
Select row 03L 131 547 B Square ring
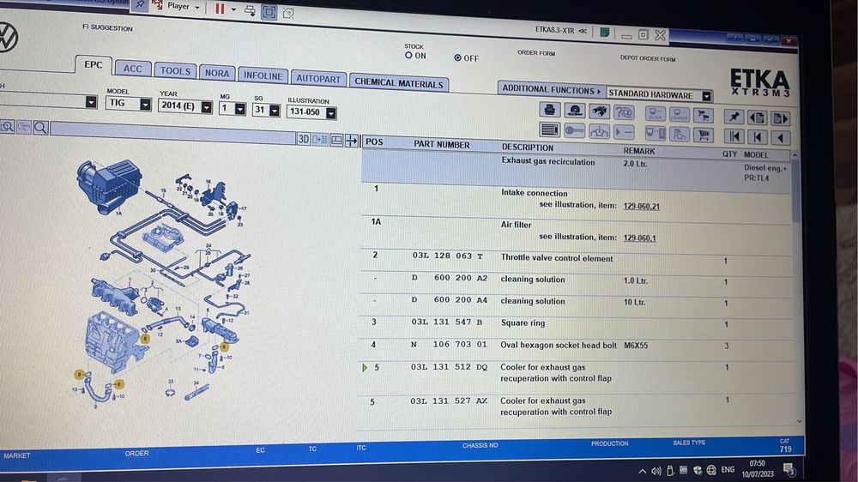577,322
